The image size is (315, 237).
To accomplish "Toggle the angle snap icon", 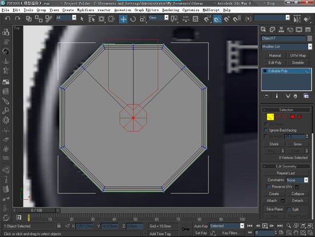I will pos(217,19).
